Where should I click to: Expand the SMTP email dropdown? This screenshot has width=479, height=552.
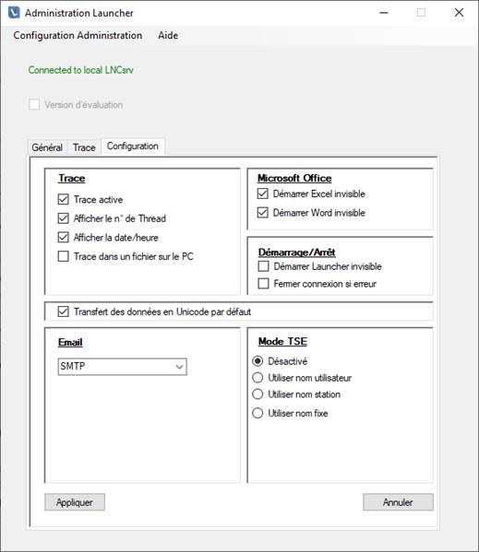(x=123, y=367)
